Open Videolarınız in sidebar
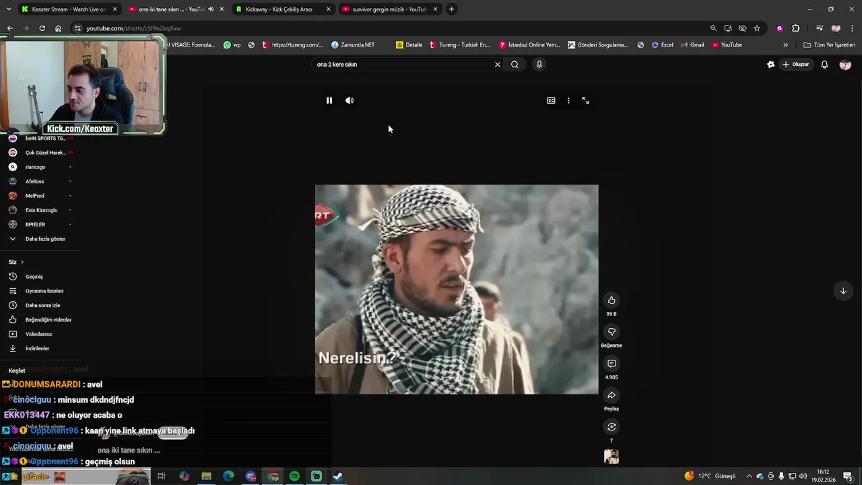 [x=37, y=334]
